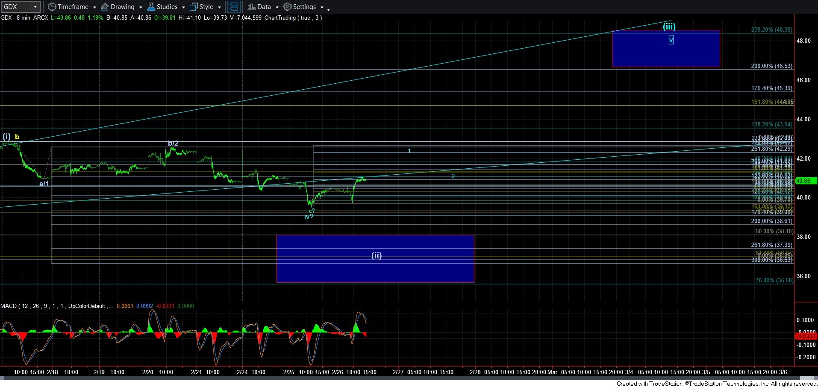
Task: Click the Settings gear icon
Action: 288,7
